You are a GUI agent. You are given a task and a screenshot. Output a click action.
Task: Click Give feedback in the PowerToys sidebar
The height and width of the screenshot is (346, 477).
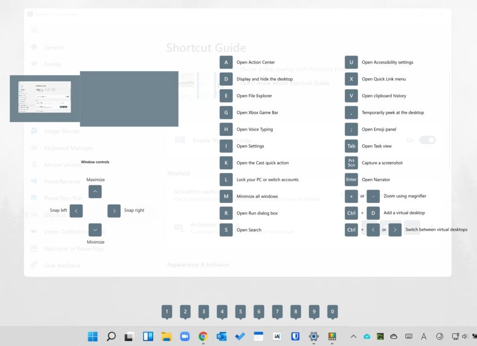(x=62, y=265)
